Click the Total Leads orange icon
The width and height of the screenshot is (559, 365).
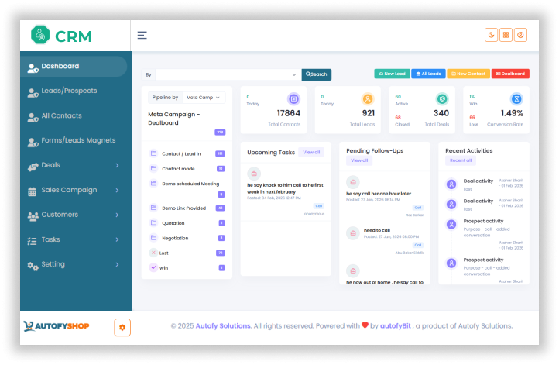pyautogui.click(x=368, y=99)
